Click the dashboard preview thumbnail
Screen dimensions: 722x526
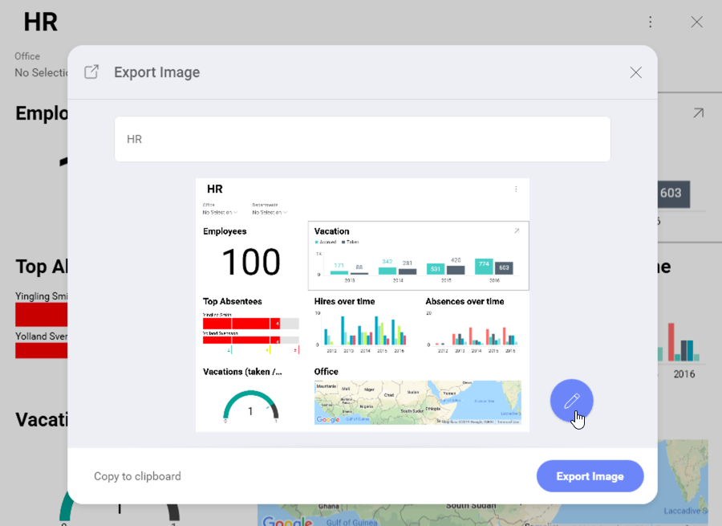coord(362,304)
